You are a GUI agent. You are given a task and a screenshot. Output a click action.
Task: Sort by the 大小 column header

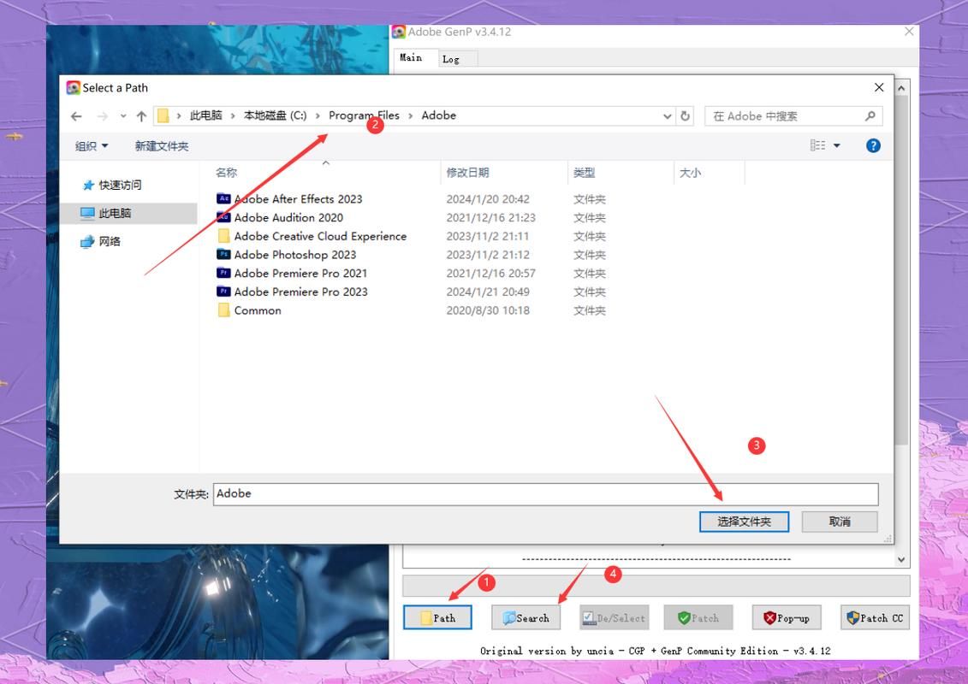pos(690,173)
